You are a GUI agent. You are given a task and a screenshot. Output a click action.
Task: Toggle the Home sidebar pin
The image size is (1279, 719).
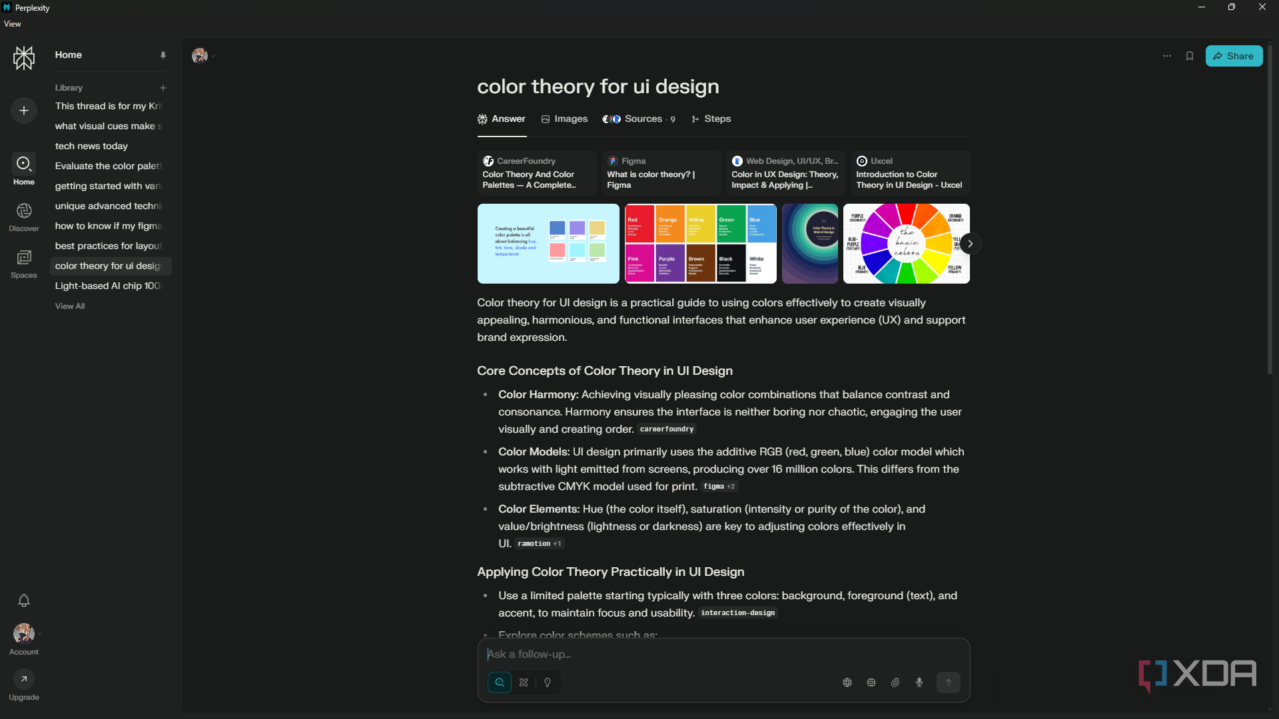163,55
